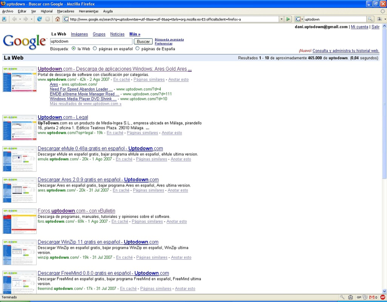Open the Editar menu

click(x=22, y=11)
